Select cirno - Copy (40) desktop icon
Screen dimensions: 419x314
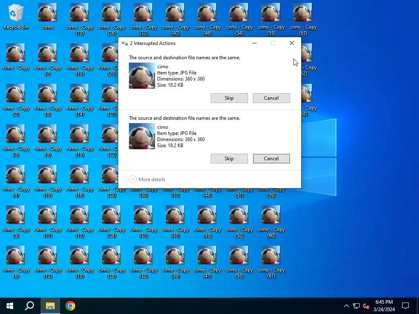[176, 19]
